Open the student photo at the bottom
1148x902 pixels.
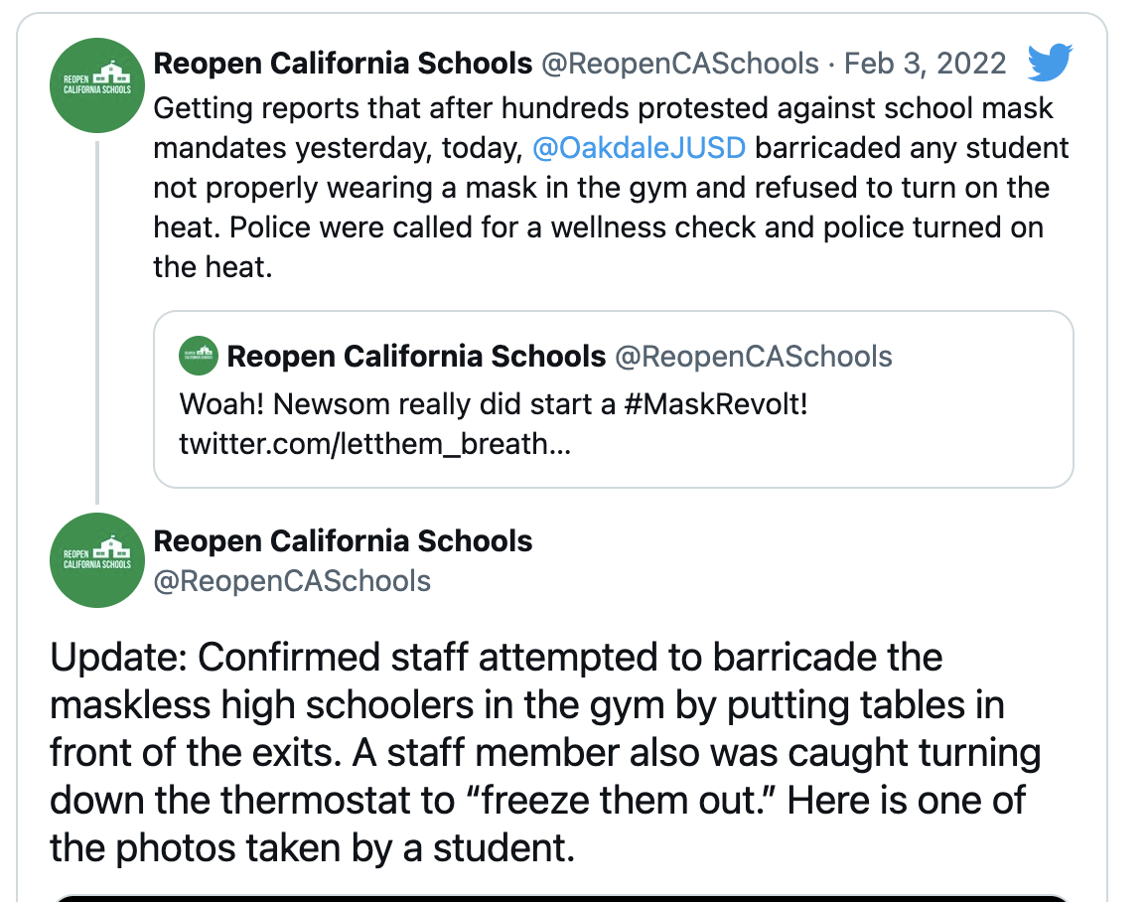[x=561, y=897]
